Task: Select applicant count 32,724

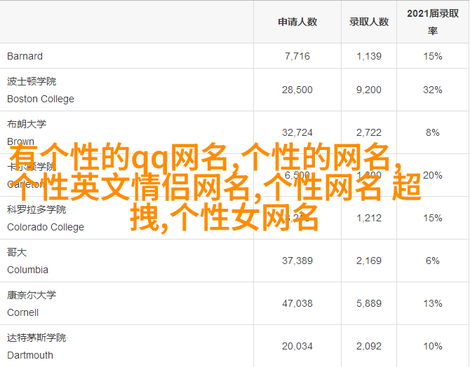Action: point(297,132)
